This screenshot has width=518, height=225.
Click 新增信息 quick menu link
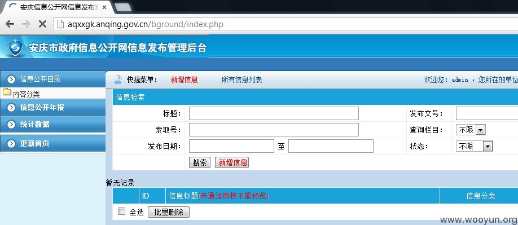coord(184,80)
